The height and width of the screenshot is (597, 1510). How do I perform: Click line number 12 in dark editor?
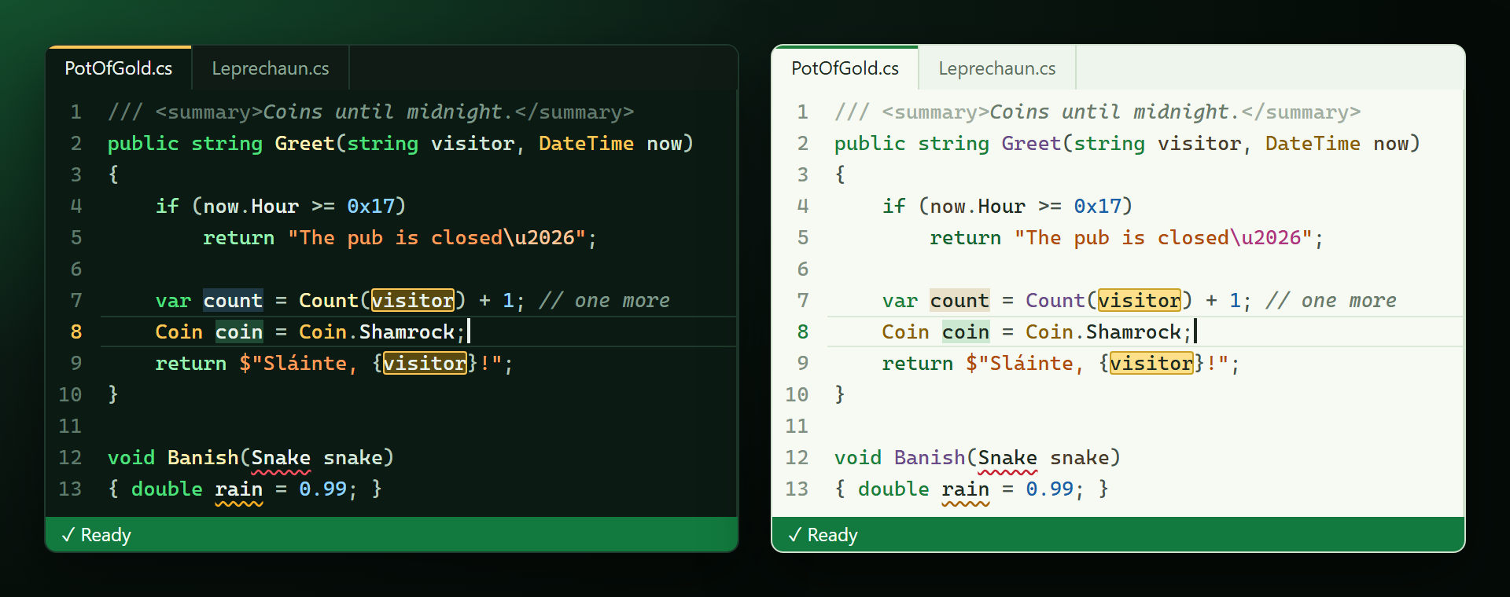[x=70, y=457]
